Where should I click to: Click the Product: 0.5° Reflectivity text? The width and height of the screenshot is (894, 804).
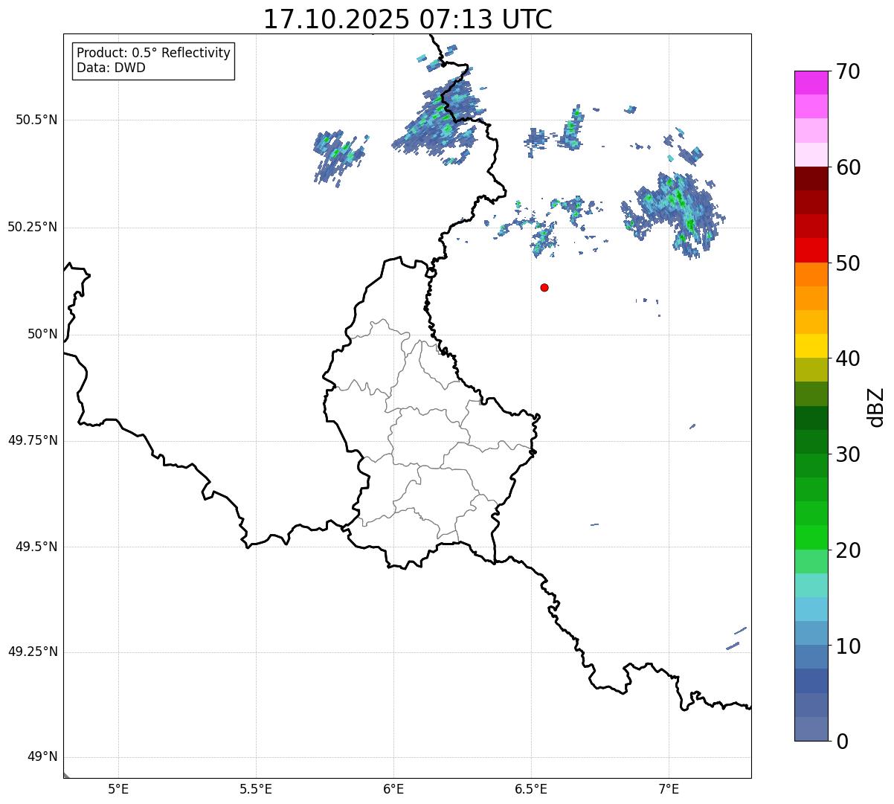click(153, 54)
